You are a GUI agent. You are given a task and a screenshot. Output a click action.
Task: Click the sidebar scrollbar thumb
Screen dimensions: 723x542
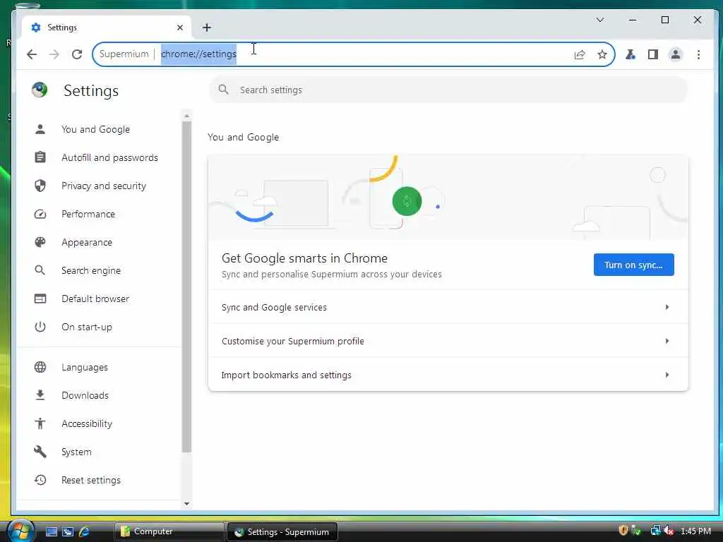point(186,287)
